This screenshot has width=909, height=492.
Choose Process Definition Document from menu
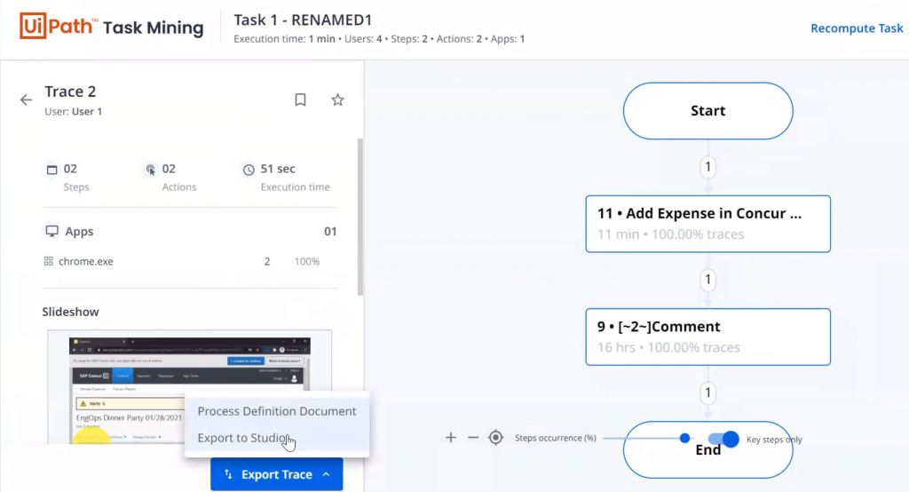(277, 411)
